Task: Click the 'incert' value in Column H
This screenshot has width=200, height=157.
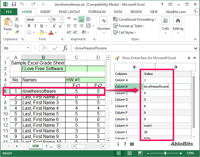Action: tap(148, 126)
